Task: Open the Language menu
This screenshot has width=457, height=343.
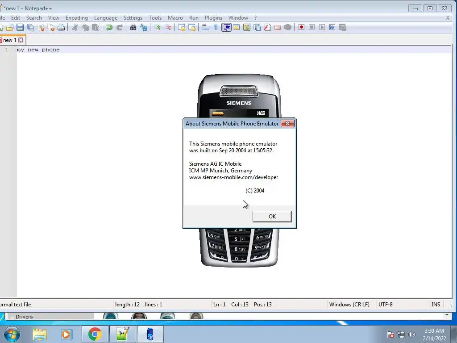Action: 106,18
